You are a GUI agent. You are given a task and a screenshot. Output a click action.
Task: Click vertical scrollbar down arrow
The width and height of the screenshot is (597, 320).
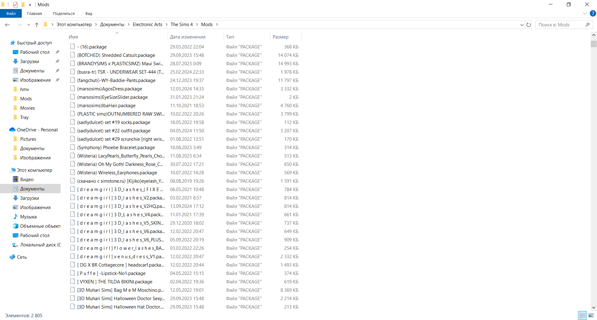pyautogui.click(x=594, y=307)
